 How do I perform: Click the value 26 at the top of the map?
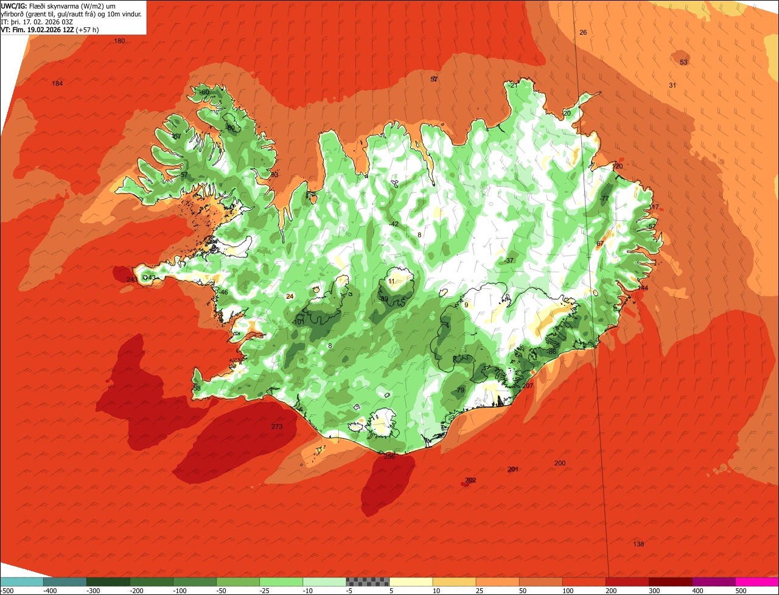583,32
